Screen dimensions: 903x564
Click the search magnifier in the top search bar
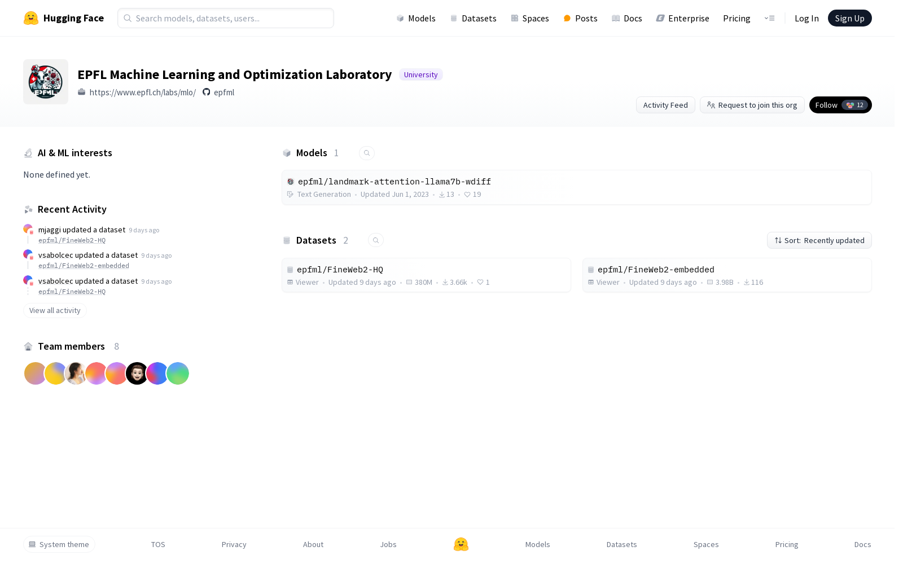[x=128, y=18]
